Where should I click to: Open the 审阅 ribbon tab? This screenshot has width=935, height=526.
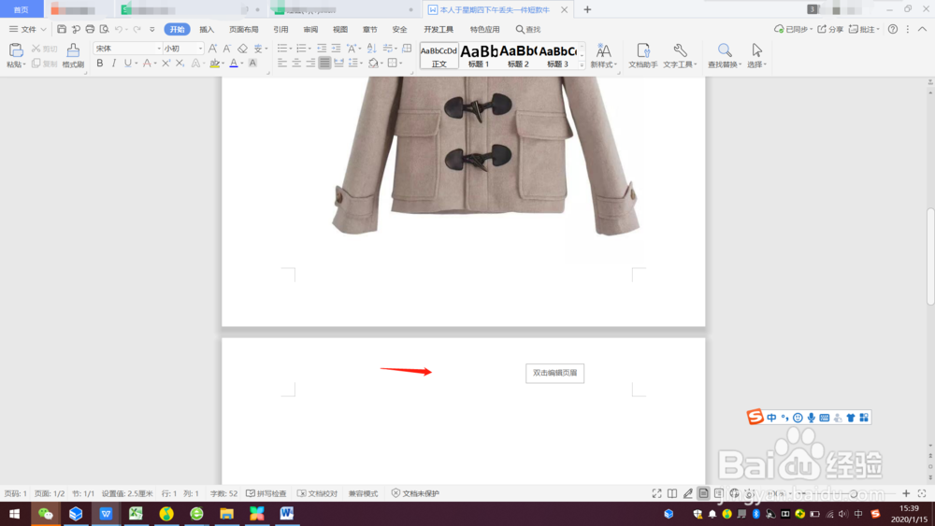click(x=310, y=29)
